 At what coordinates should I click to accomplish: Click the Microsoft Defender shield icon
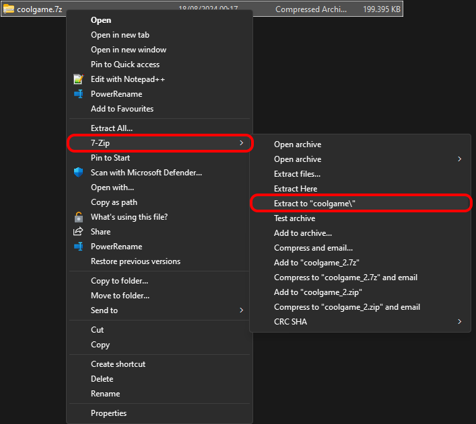click(x=79, y=173)
